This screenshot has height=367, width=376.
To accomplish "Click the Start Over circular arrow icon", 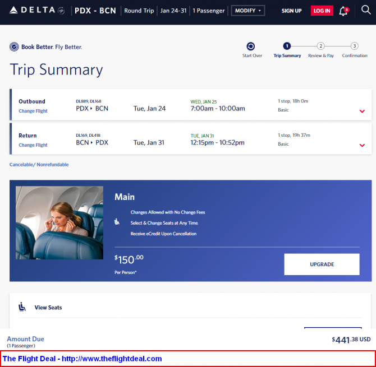I will point(251,46).
